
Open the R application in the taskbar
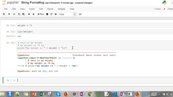[x=10, y=94]
